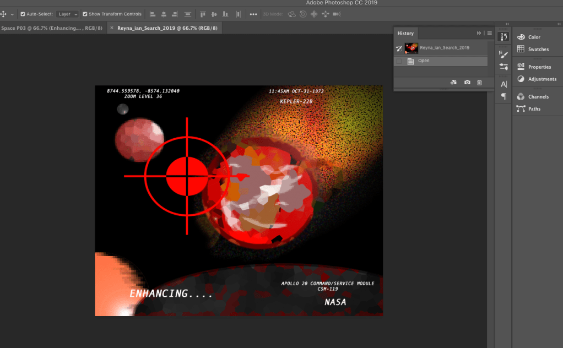
Task: Switch to Reyna_ian_Search_2019 document tab
Action: pos(167,28)
